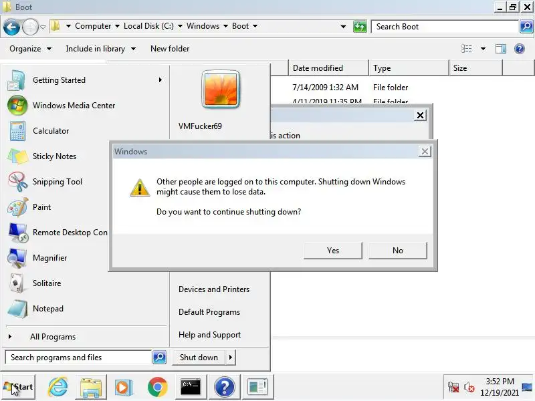This screenshot has width=535, height=401.
Task: Refresh the Boot folder view
Action: [x=360, y=26]
